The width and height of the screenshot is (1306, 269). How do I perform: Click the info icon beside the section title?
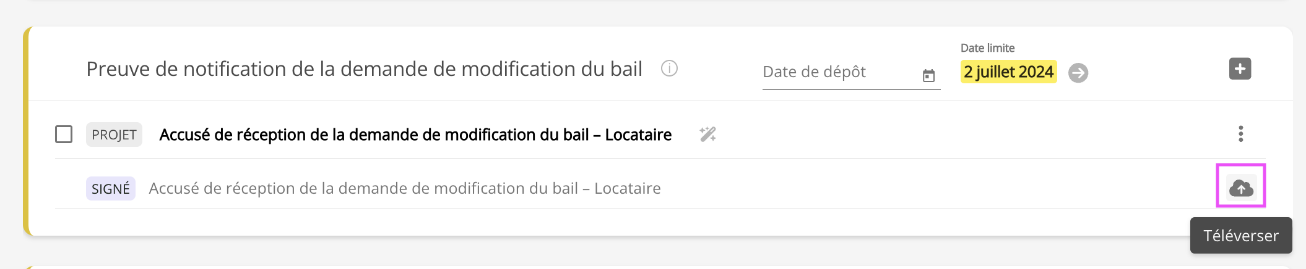pos(669,68)
